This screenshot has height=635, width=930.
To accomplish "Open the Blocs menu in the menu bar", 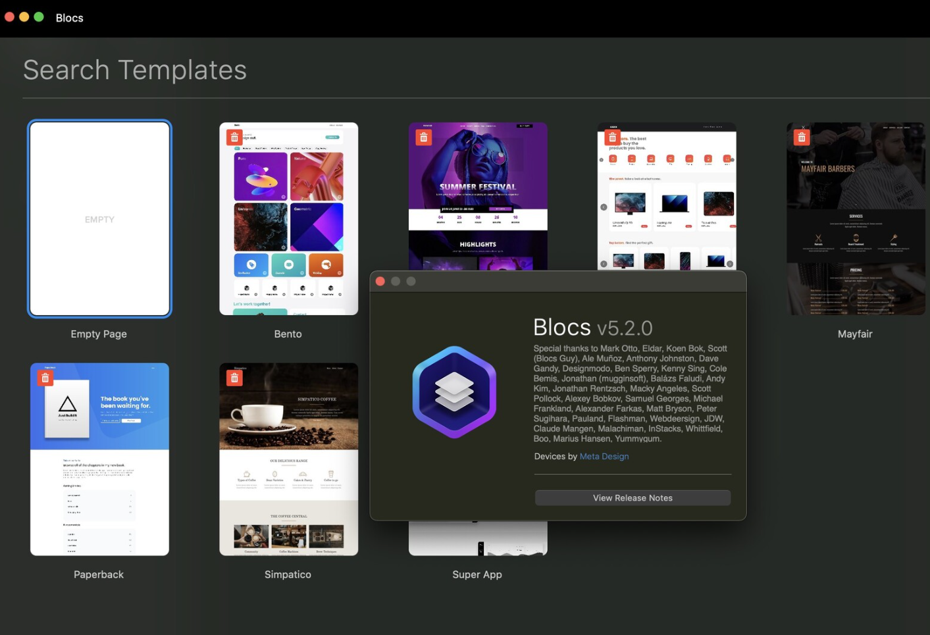I will coord(69,18).
